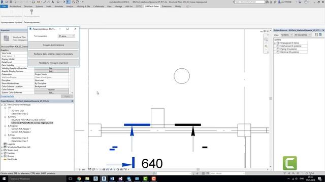Image resolution: width=325 pixels, height=182 pixels.
Task: Click the left System Browser toolbar icon
Action: pyautogui.click(x=316, y=35)
